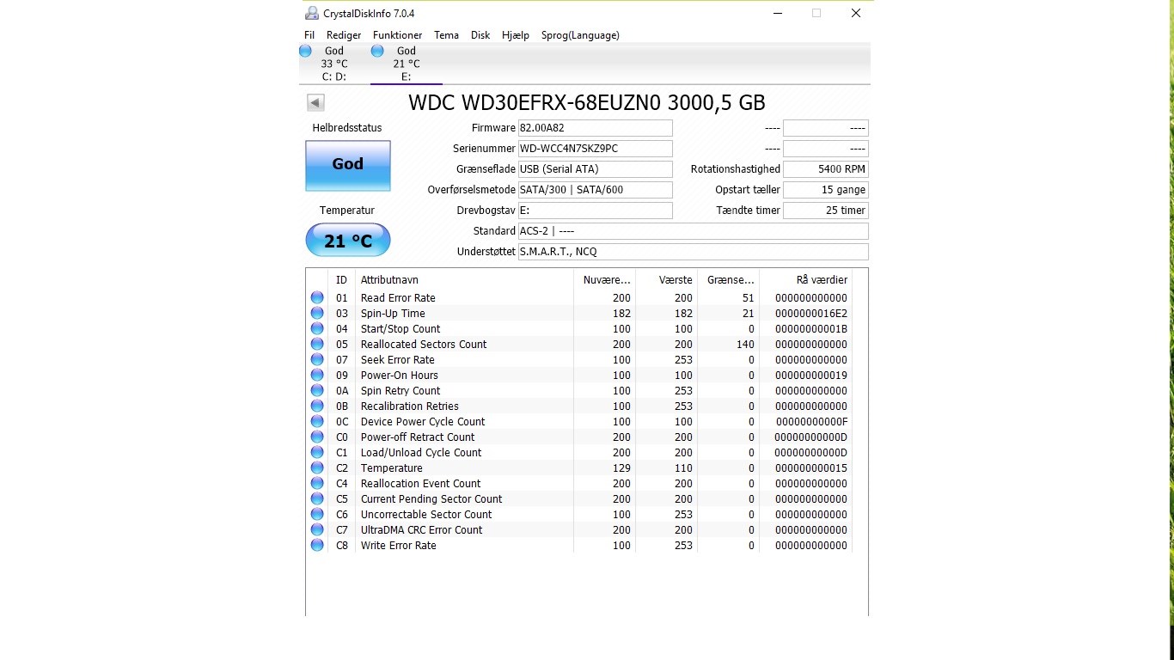This screenshot has height=660, width=1174.
Task: Click the Rotationshastighed field 5400 RPM
Action: coord(825,169)
